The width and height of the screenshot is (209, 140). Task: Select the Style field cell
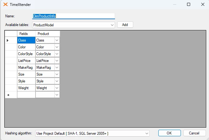[x=26, y=81]
